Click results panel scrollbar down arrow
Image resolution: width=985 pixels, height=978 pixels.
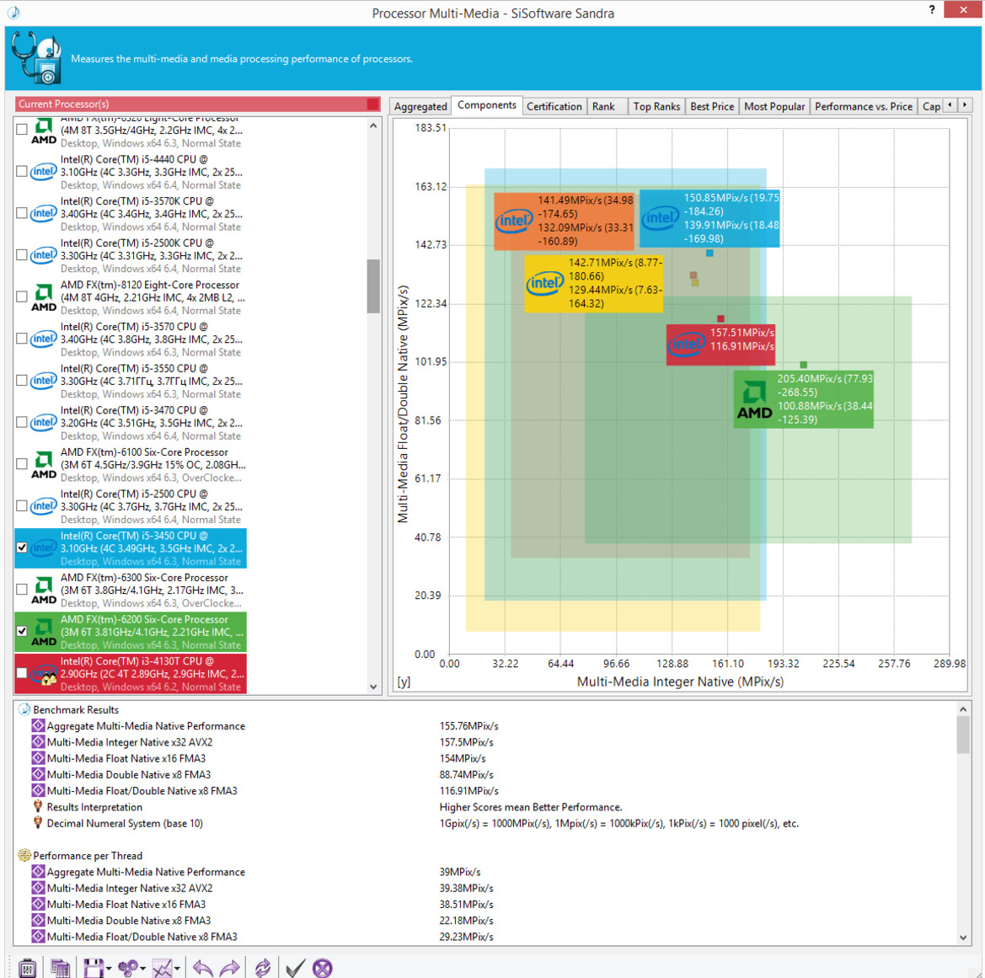tap(963, 938)
